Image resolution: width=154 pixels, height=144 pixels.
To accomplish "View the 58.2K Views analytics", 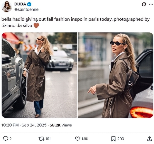I will (61, 125).
